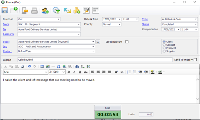Open the Type dropdown AUD Bank & Cash
The image size is (200, 120).
tap(196, 19)
